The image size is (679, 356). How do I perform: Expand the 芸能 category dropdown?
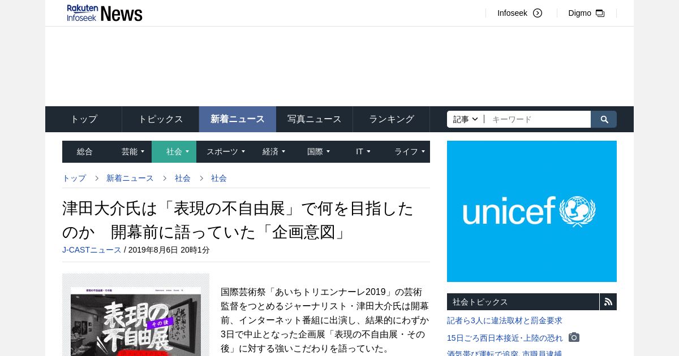coord(133,151)
